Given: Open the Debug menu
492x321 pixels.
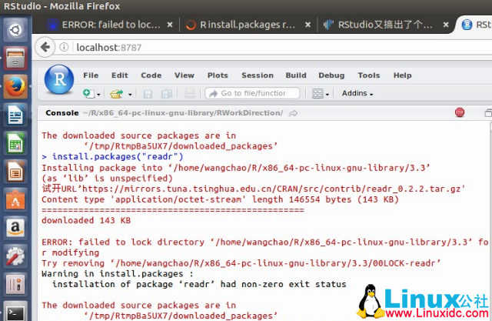Looking at the screenshot, I should pyautogui.click(x=331, y=75).
